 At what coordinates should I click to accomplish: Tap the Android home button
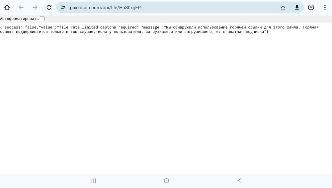pyautogui.click(x=166, y=181)
